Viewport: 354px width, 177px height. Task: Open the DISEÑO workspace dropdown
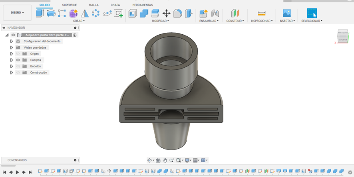(x=17, y=13)
